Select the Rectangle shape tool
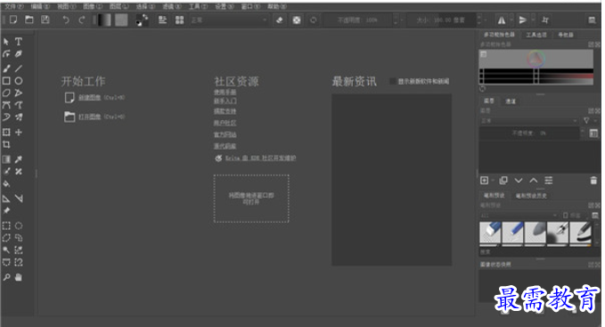Screen dimensions: 605x327 tap(6, 81)
